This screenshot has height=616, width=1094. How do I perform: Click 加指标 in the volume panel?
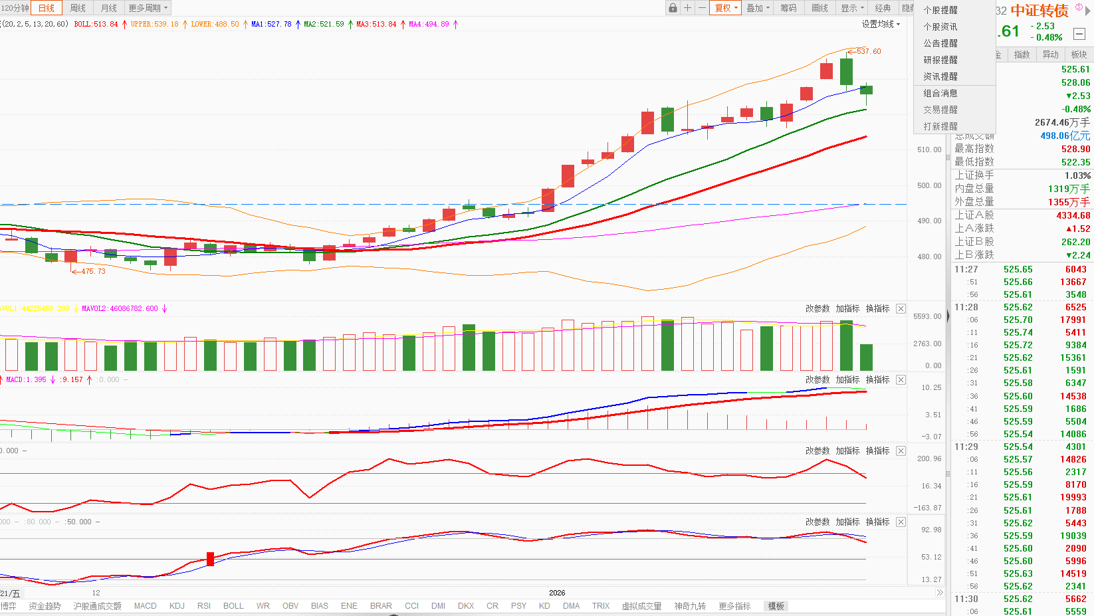tap(847, 308)
